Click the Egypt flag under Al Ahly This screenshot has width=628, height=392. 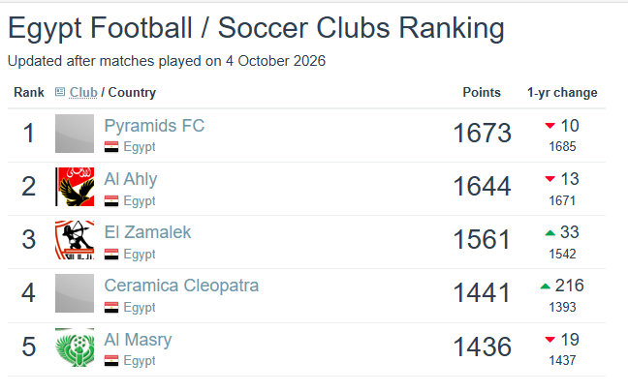pos(111,200)
